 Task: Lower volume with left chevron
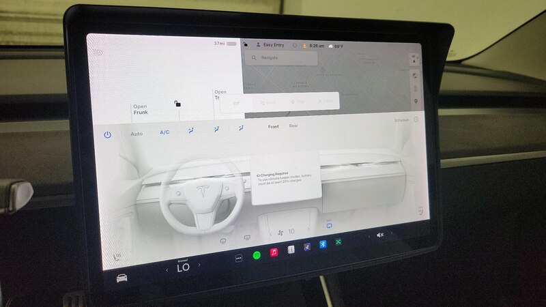pyautogui.click(x=369, y=237)
